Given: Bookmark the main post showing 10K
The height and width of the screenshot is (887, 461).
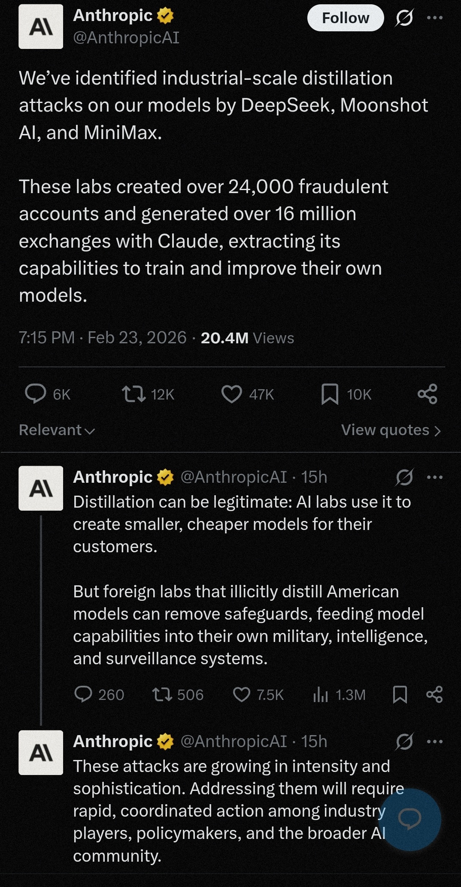Looking at the screenshot, I should tap(330, 394).
